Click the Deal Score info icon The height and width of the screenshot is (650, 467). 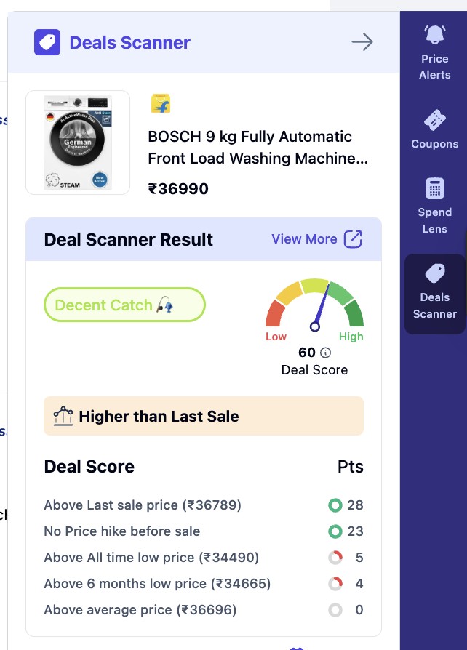click(x=326, y=353)
